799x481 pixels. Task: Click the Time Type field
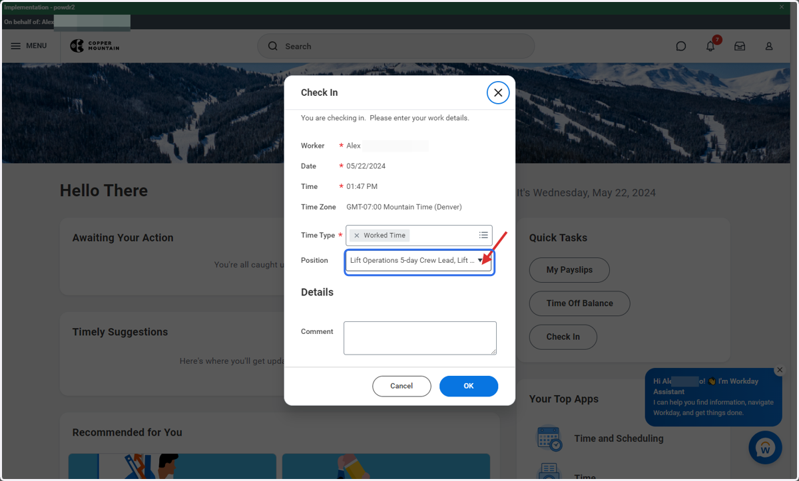[x=419, y=236]
